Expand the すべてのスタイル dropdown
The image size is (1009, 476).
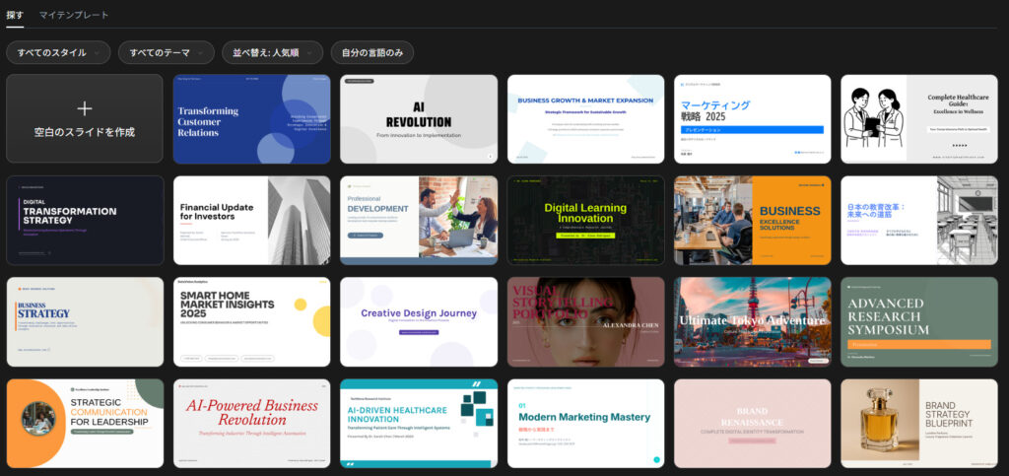point(58,53)
